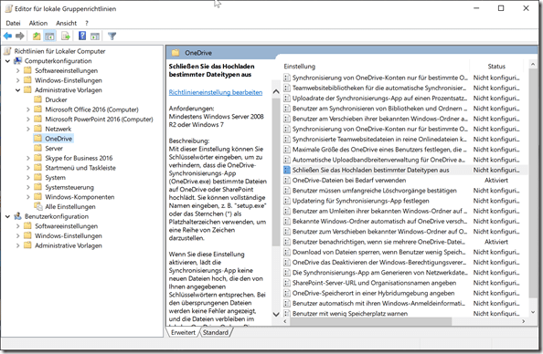The height and width of the screenshot is (354, 543).
Task: Click the Benutzerkonfiguration user icon
Action: tap(17, 216)
